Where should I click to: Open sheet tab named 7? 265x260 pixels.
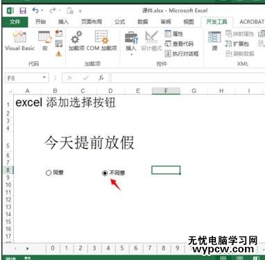150,248
